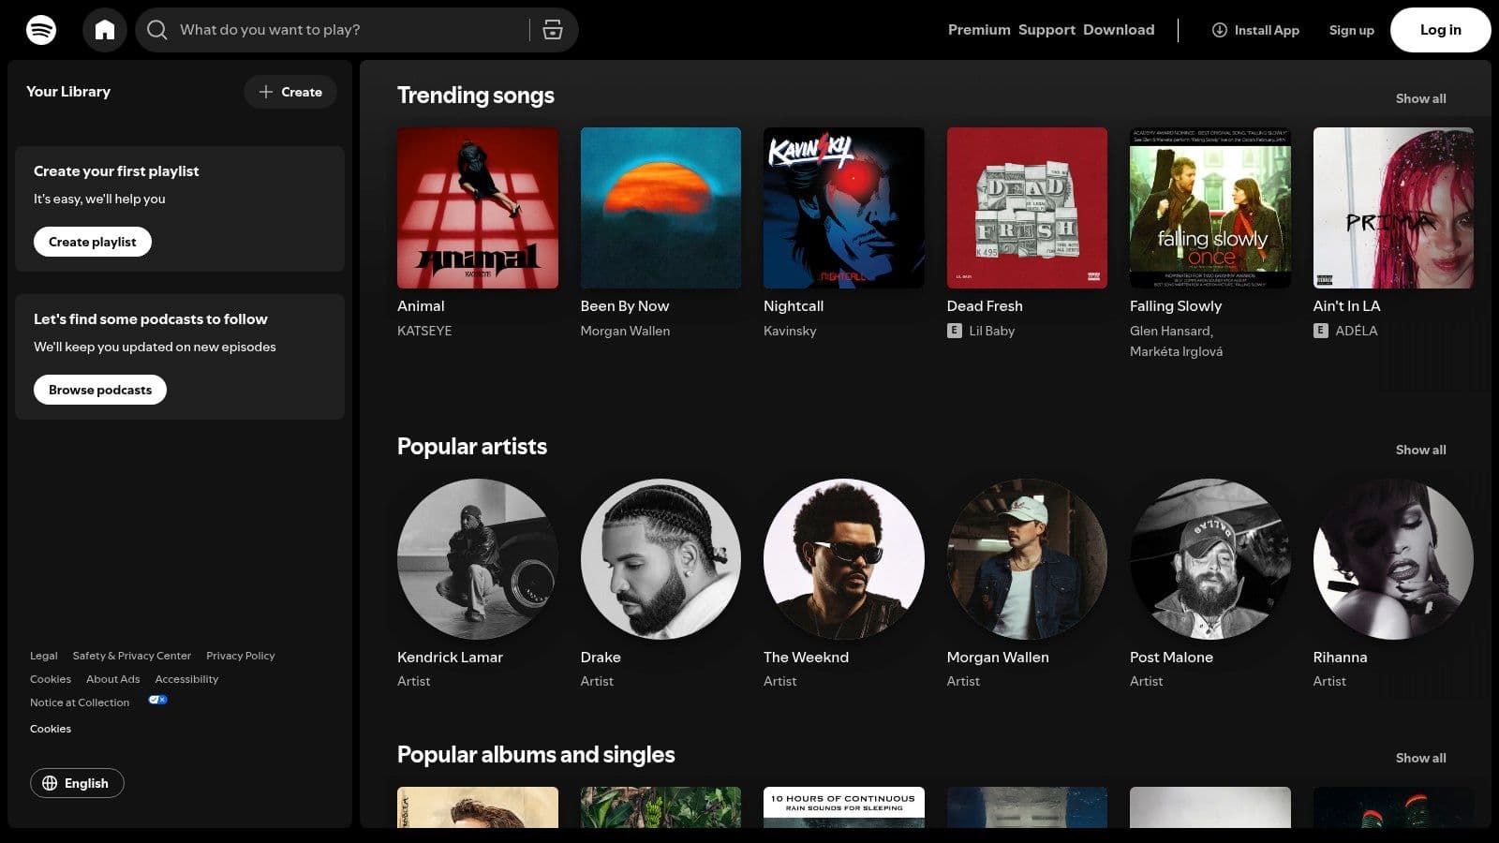Click the plus icon in Create button

tap(266, 92)
